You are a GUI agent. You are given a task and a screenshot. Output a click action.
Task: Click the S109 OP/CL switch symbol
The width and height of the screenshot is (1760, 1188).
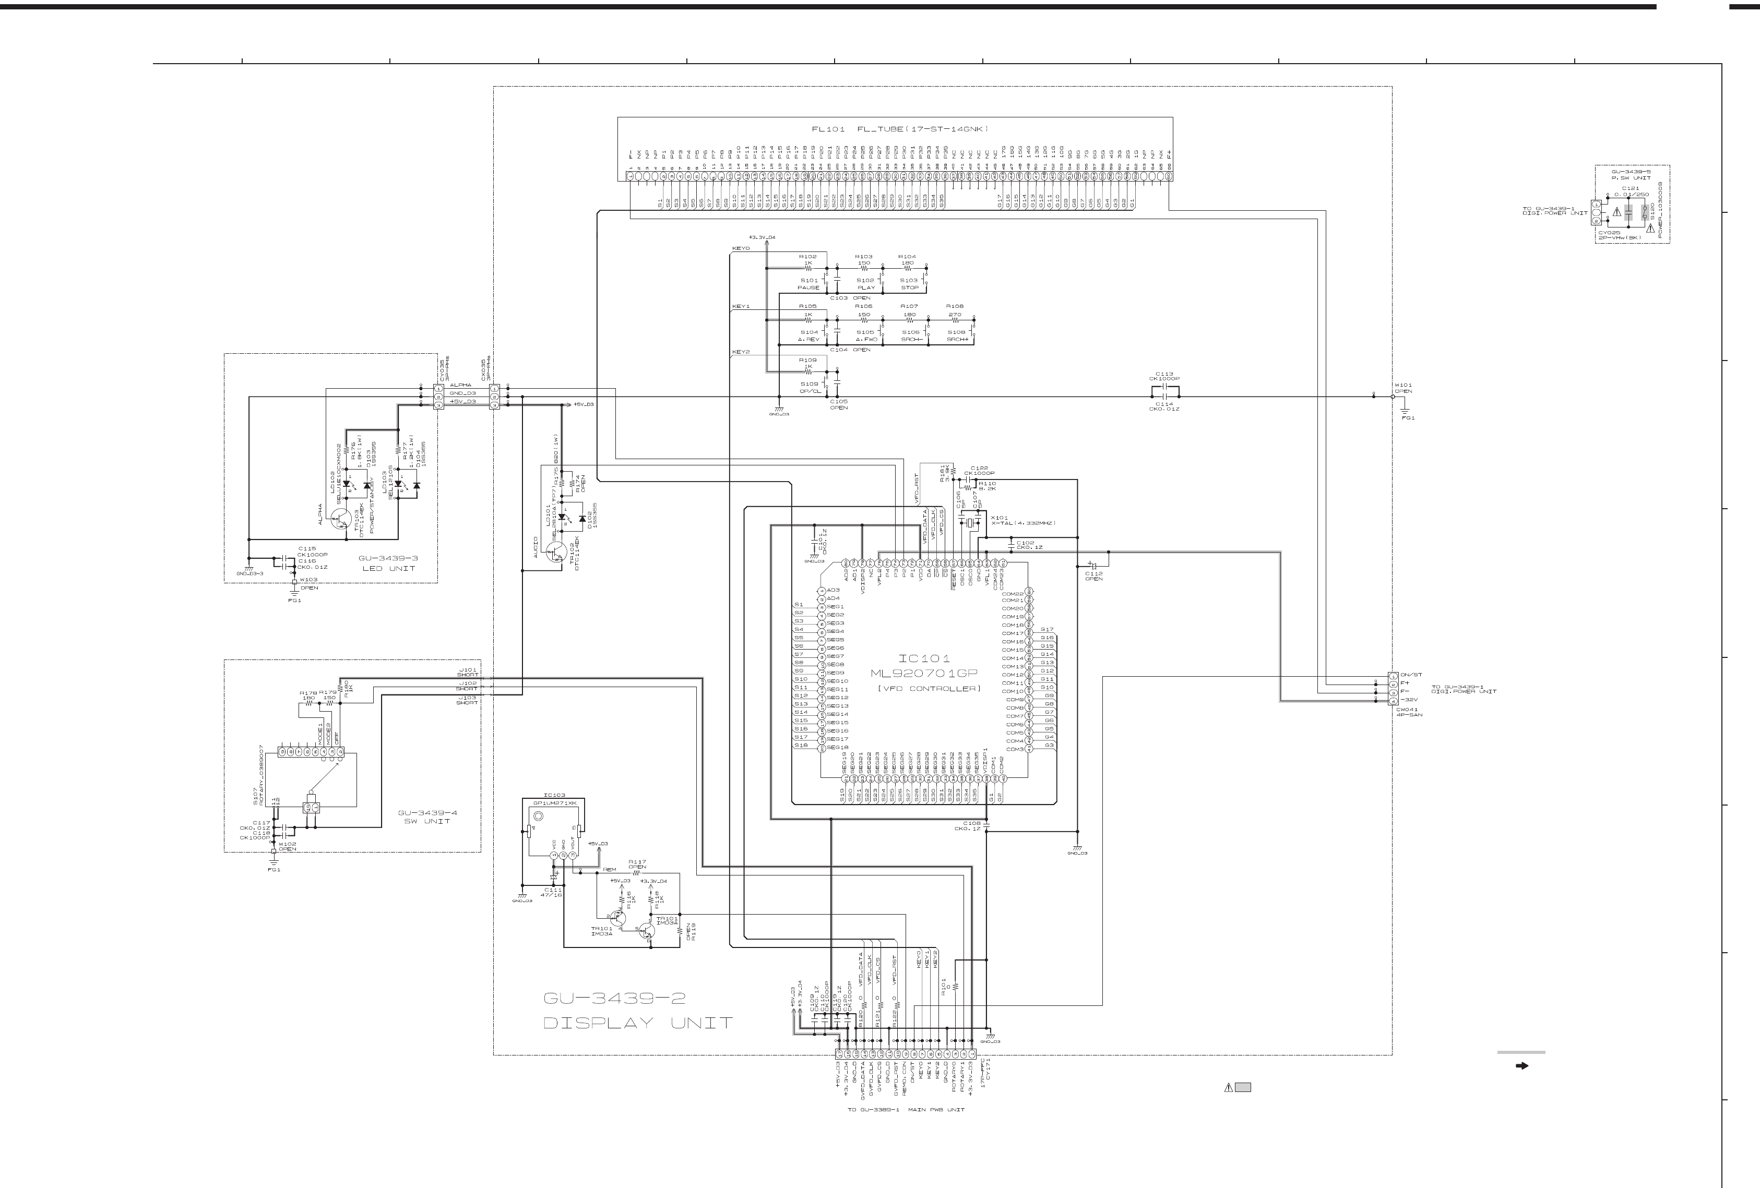(826, 383)
